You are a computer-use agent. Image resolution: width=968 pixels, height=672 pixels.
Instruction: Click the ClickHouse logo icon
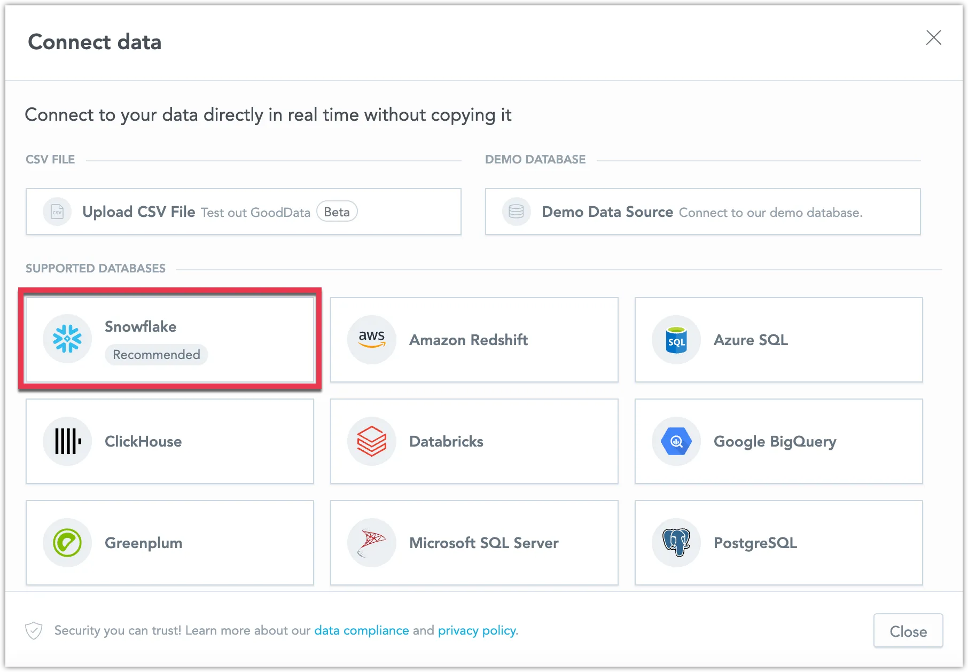[67, 441]
